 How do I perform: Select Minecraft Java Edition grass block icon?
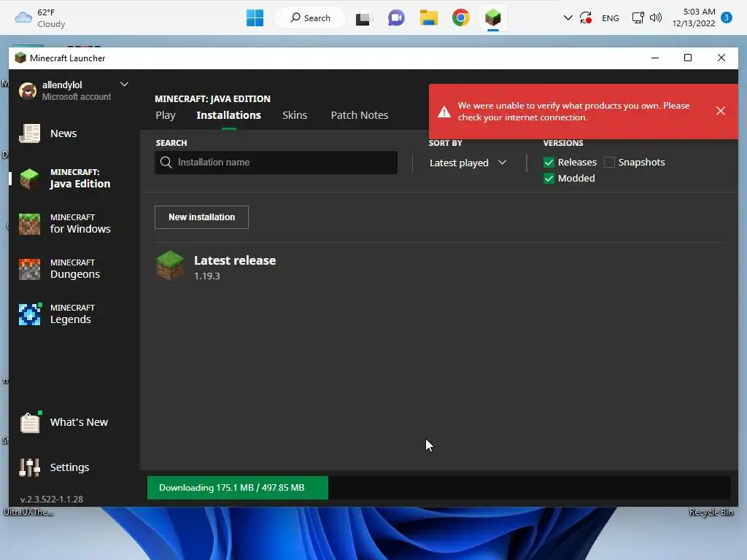pos(29,179)
